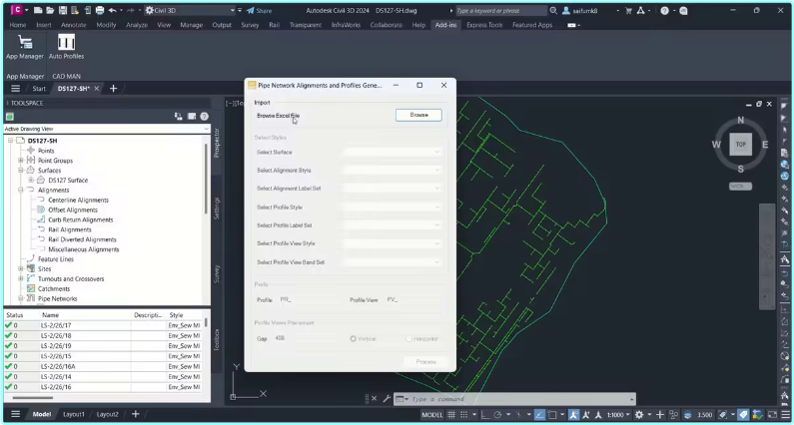Viewport: 794px width, 425px height.
Task: Click the Plot printer icon
Action: [x=100, y=10]
